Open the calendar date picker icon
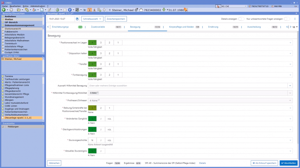 77,19
